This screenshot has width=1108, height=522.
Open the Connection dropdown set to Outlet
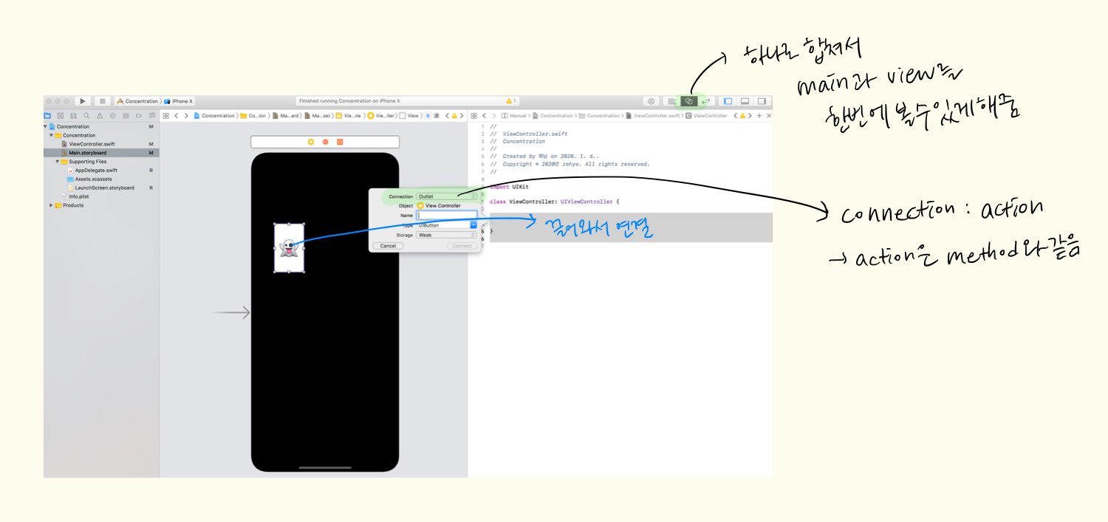[x=447, y=196]
